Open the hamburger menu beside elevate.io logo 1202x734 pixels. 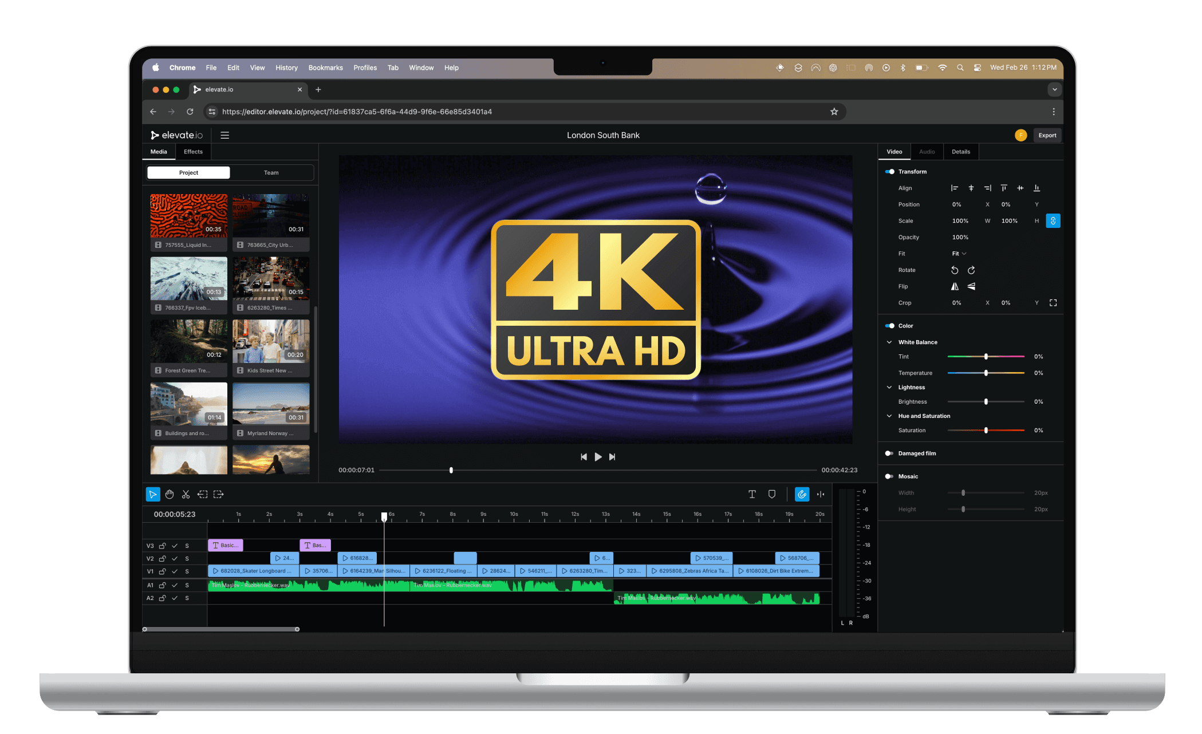tap(225, 135)
